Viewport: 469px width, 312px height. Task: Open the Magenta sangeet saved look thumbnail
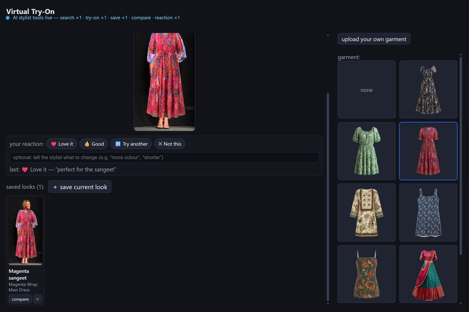point(26,231)
